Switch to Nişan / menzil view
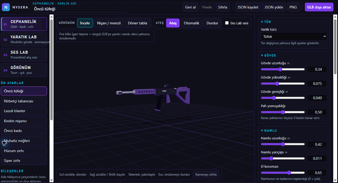338x183 pixels. [109, 23]
